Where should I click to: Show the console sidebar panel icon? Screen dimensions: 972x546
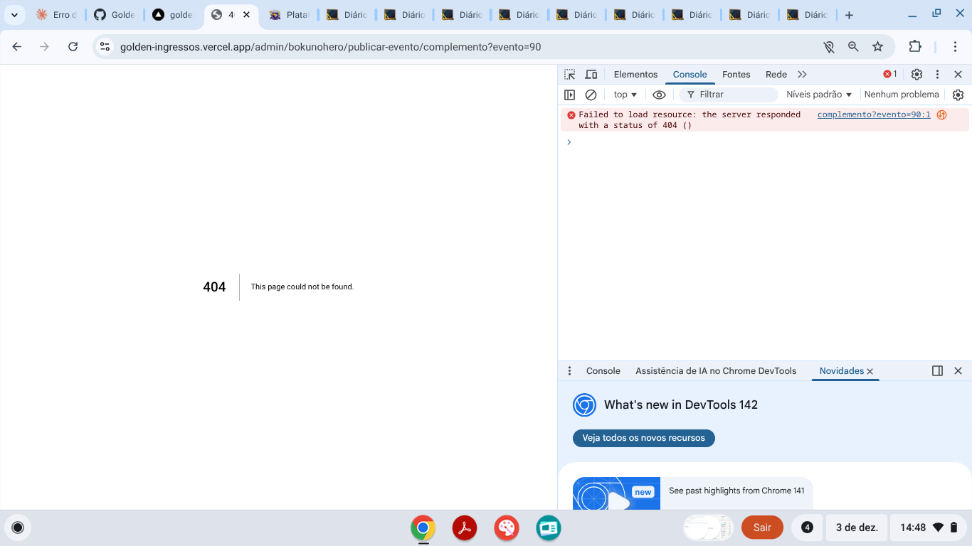[x=569, y=95]
